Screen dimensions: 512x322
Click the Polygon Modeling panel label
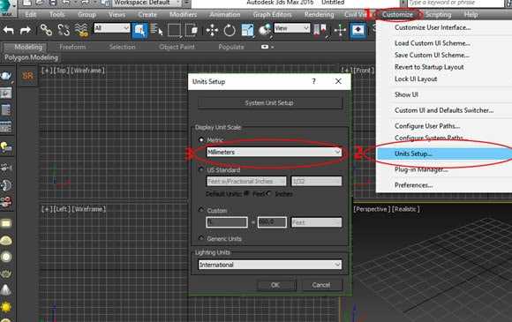click(32, 57)
